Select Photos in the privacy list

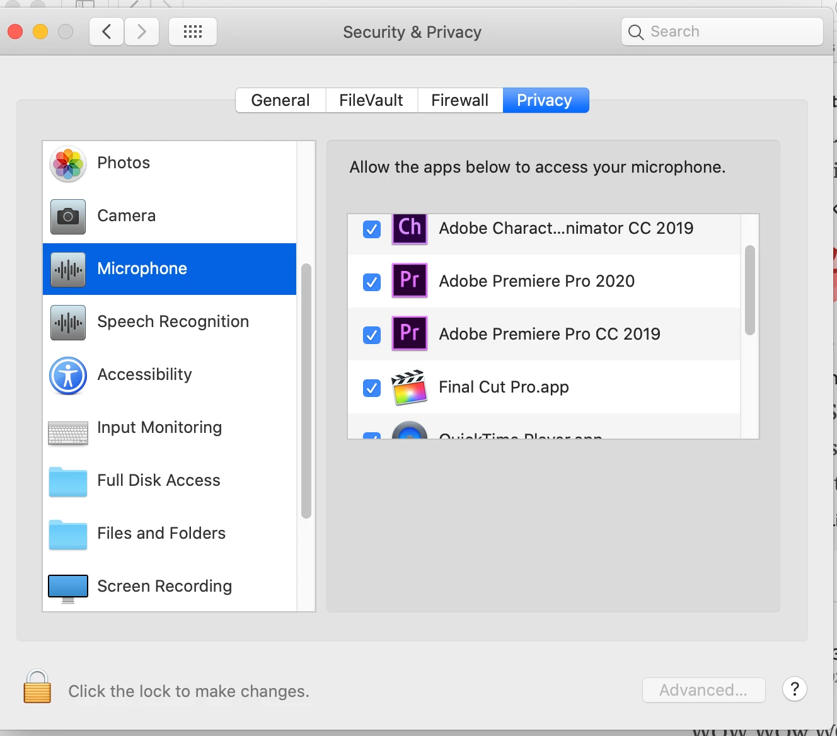pos(170,164)
